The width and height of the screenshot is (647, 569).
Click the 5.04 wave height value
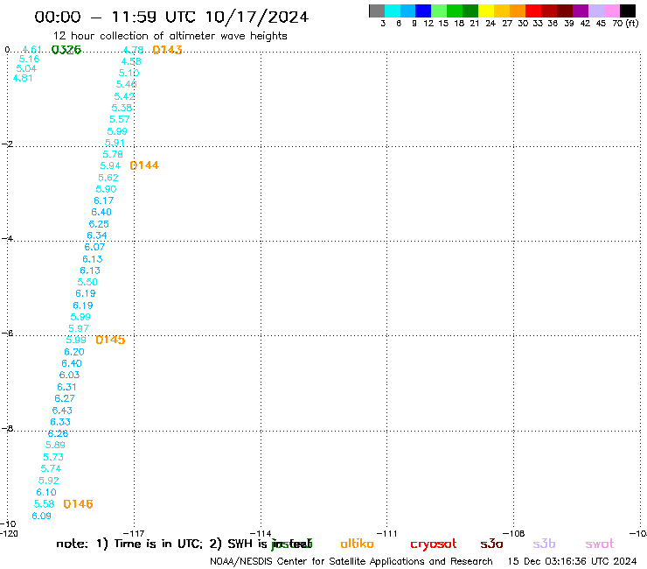pyautogui.click(x=26, y=68)
